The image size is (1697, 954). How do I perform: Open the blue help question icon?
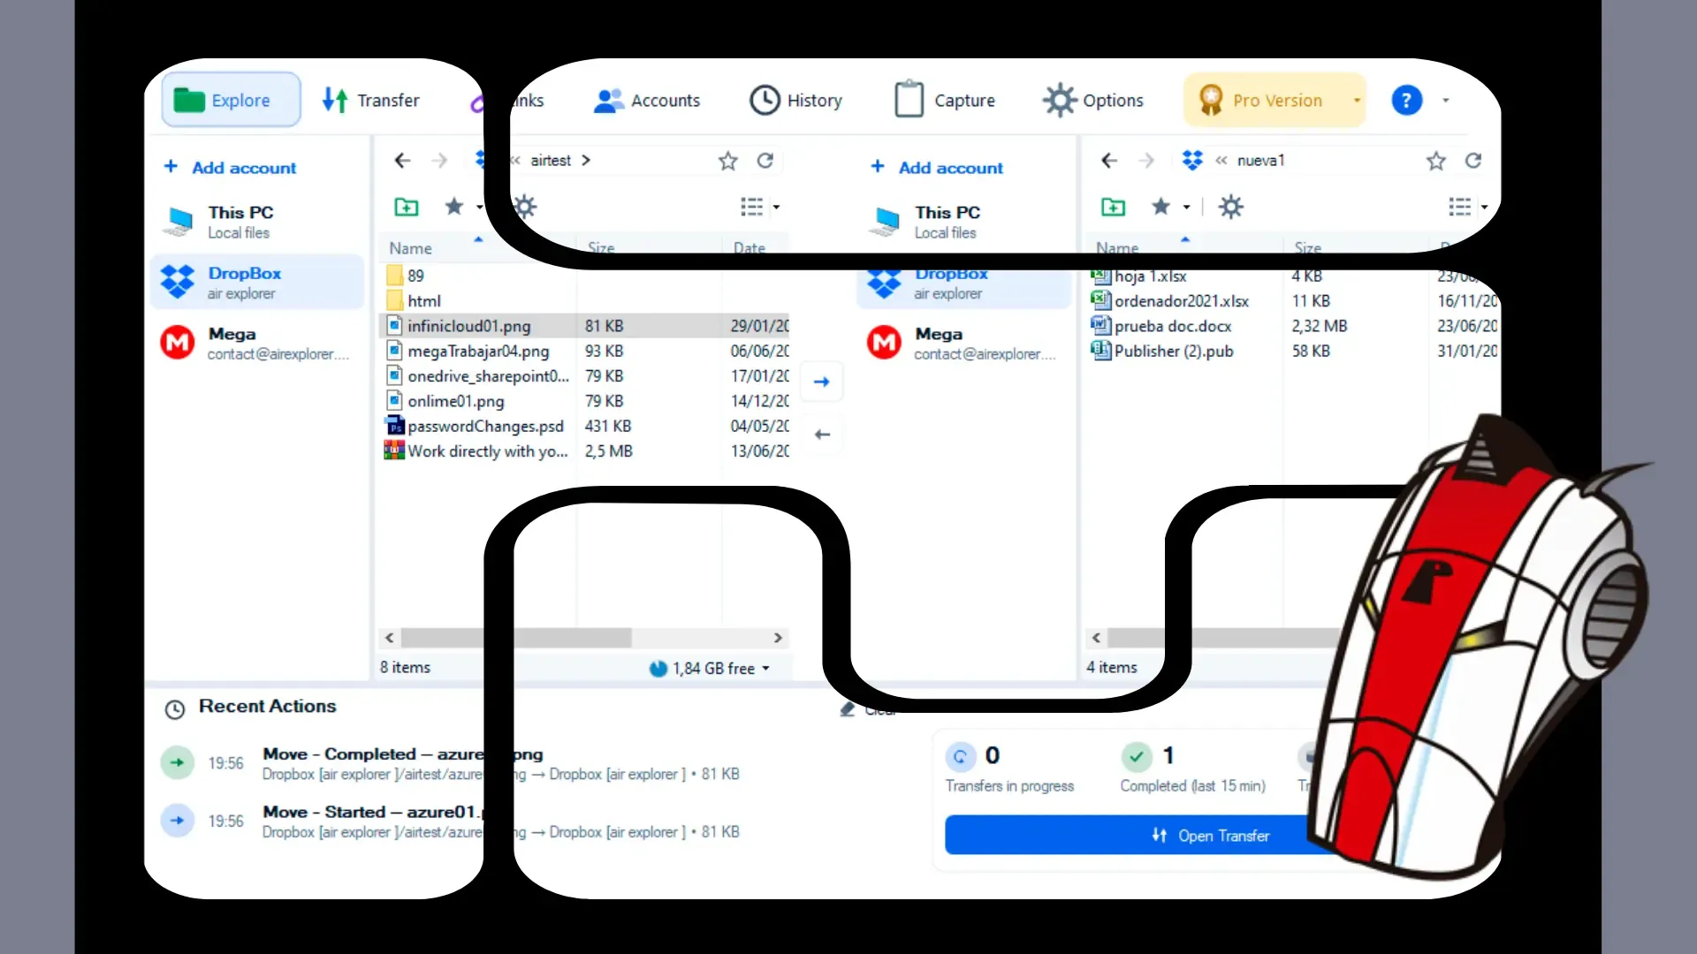tap(1406, 101)
